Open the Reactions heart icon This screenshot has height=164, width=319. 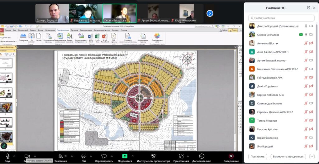coord(104,156)
